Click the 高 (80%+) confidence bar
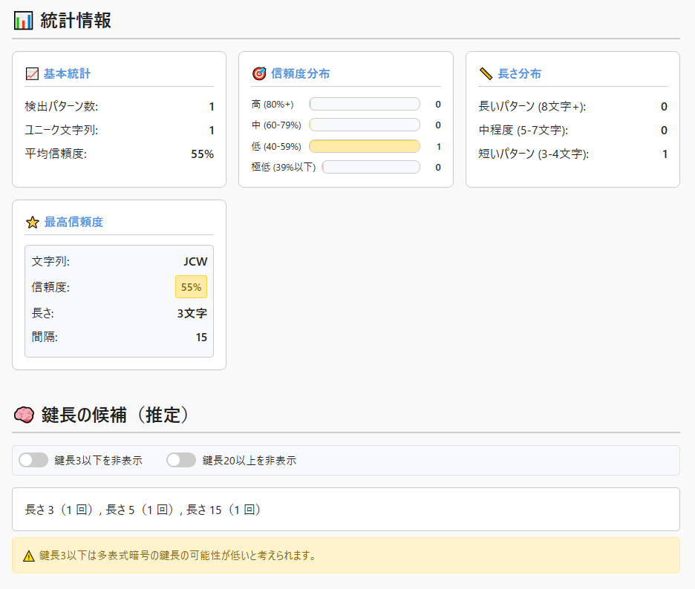The image size is (695, 589). 365,105
